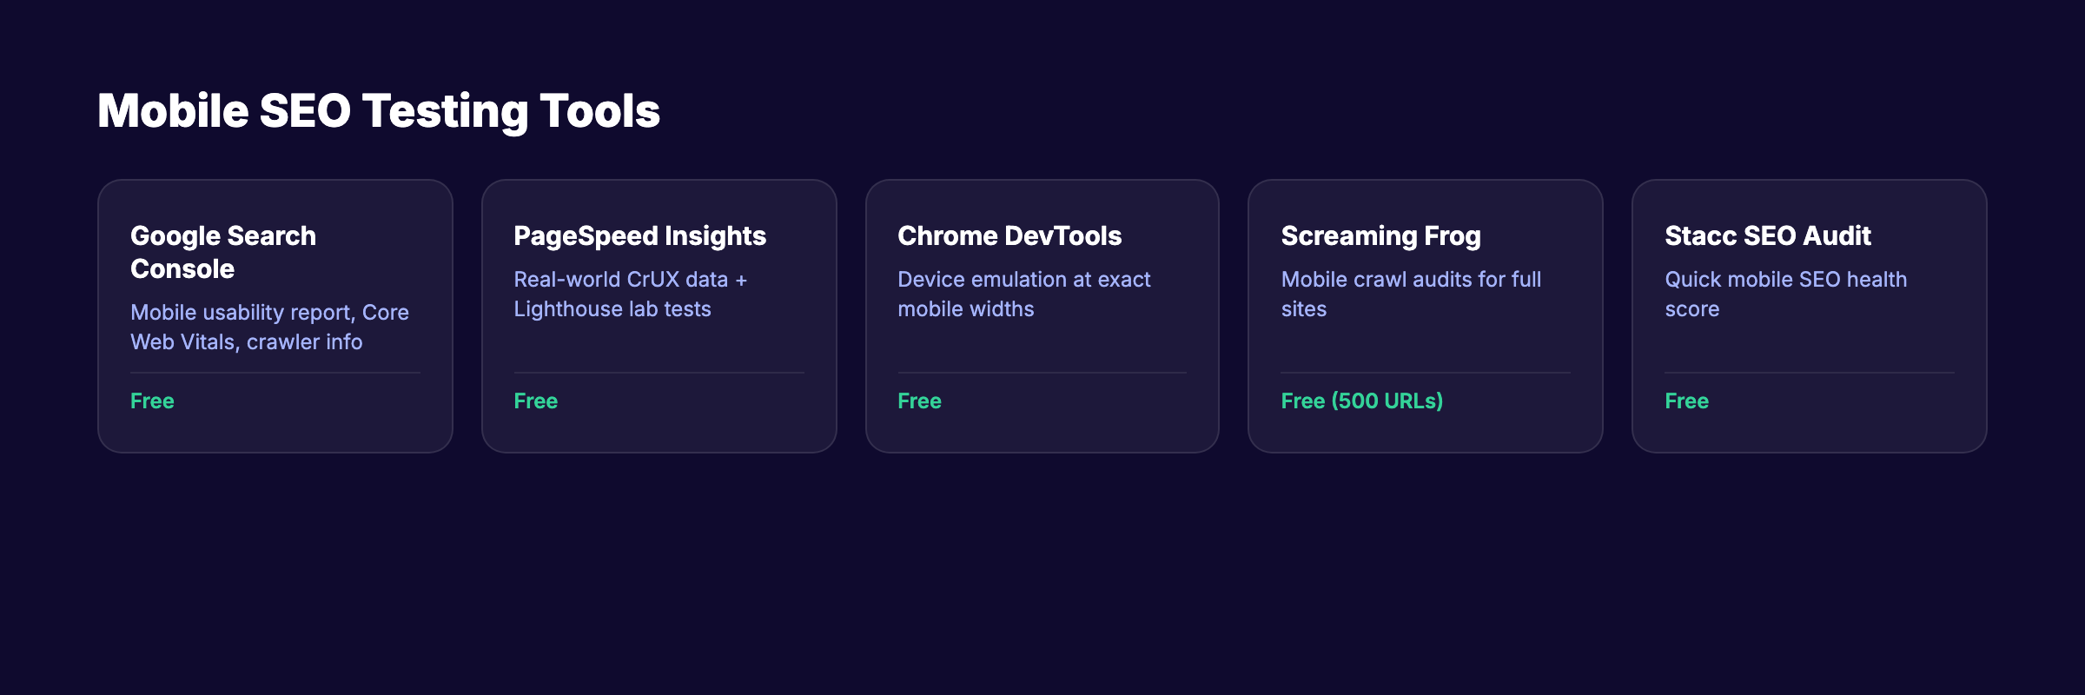Click 'Quick mobile SEO health score' description
This screenshot has height=695, width=2085.
point(1785,294)
